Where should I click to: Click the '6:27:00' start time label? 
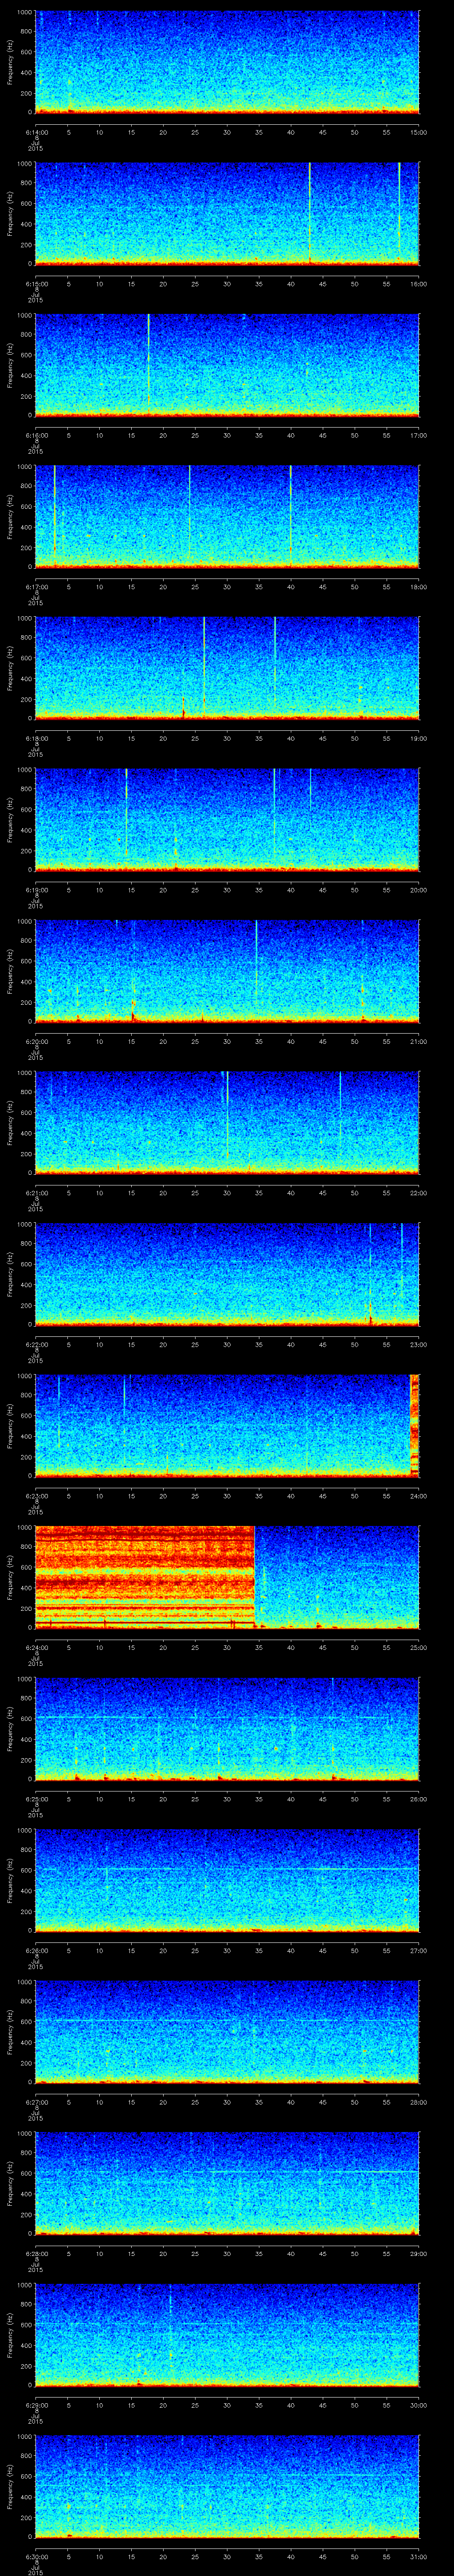[37, 2102]
